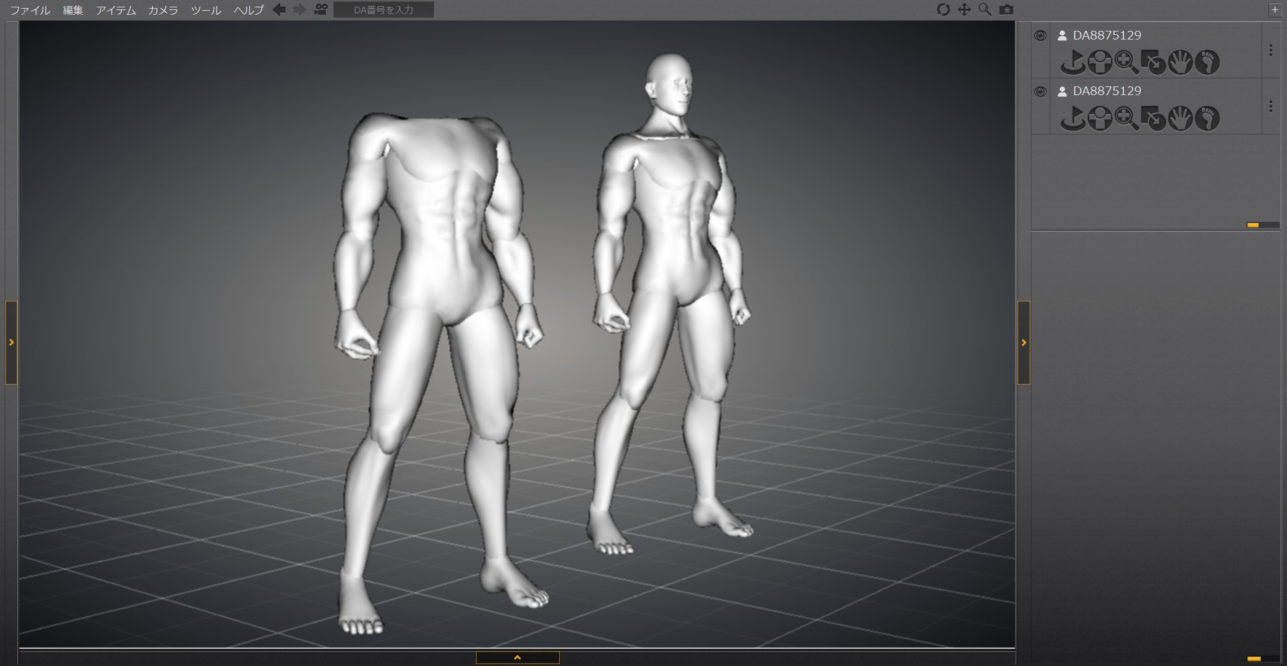Click the DA番号を入力 input field
This screenshot has width=1287, height=666.
(x=383, y=10)
